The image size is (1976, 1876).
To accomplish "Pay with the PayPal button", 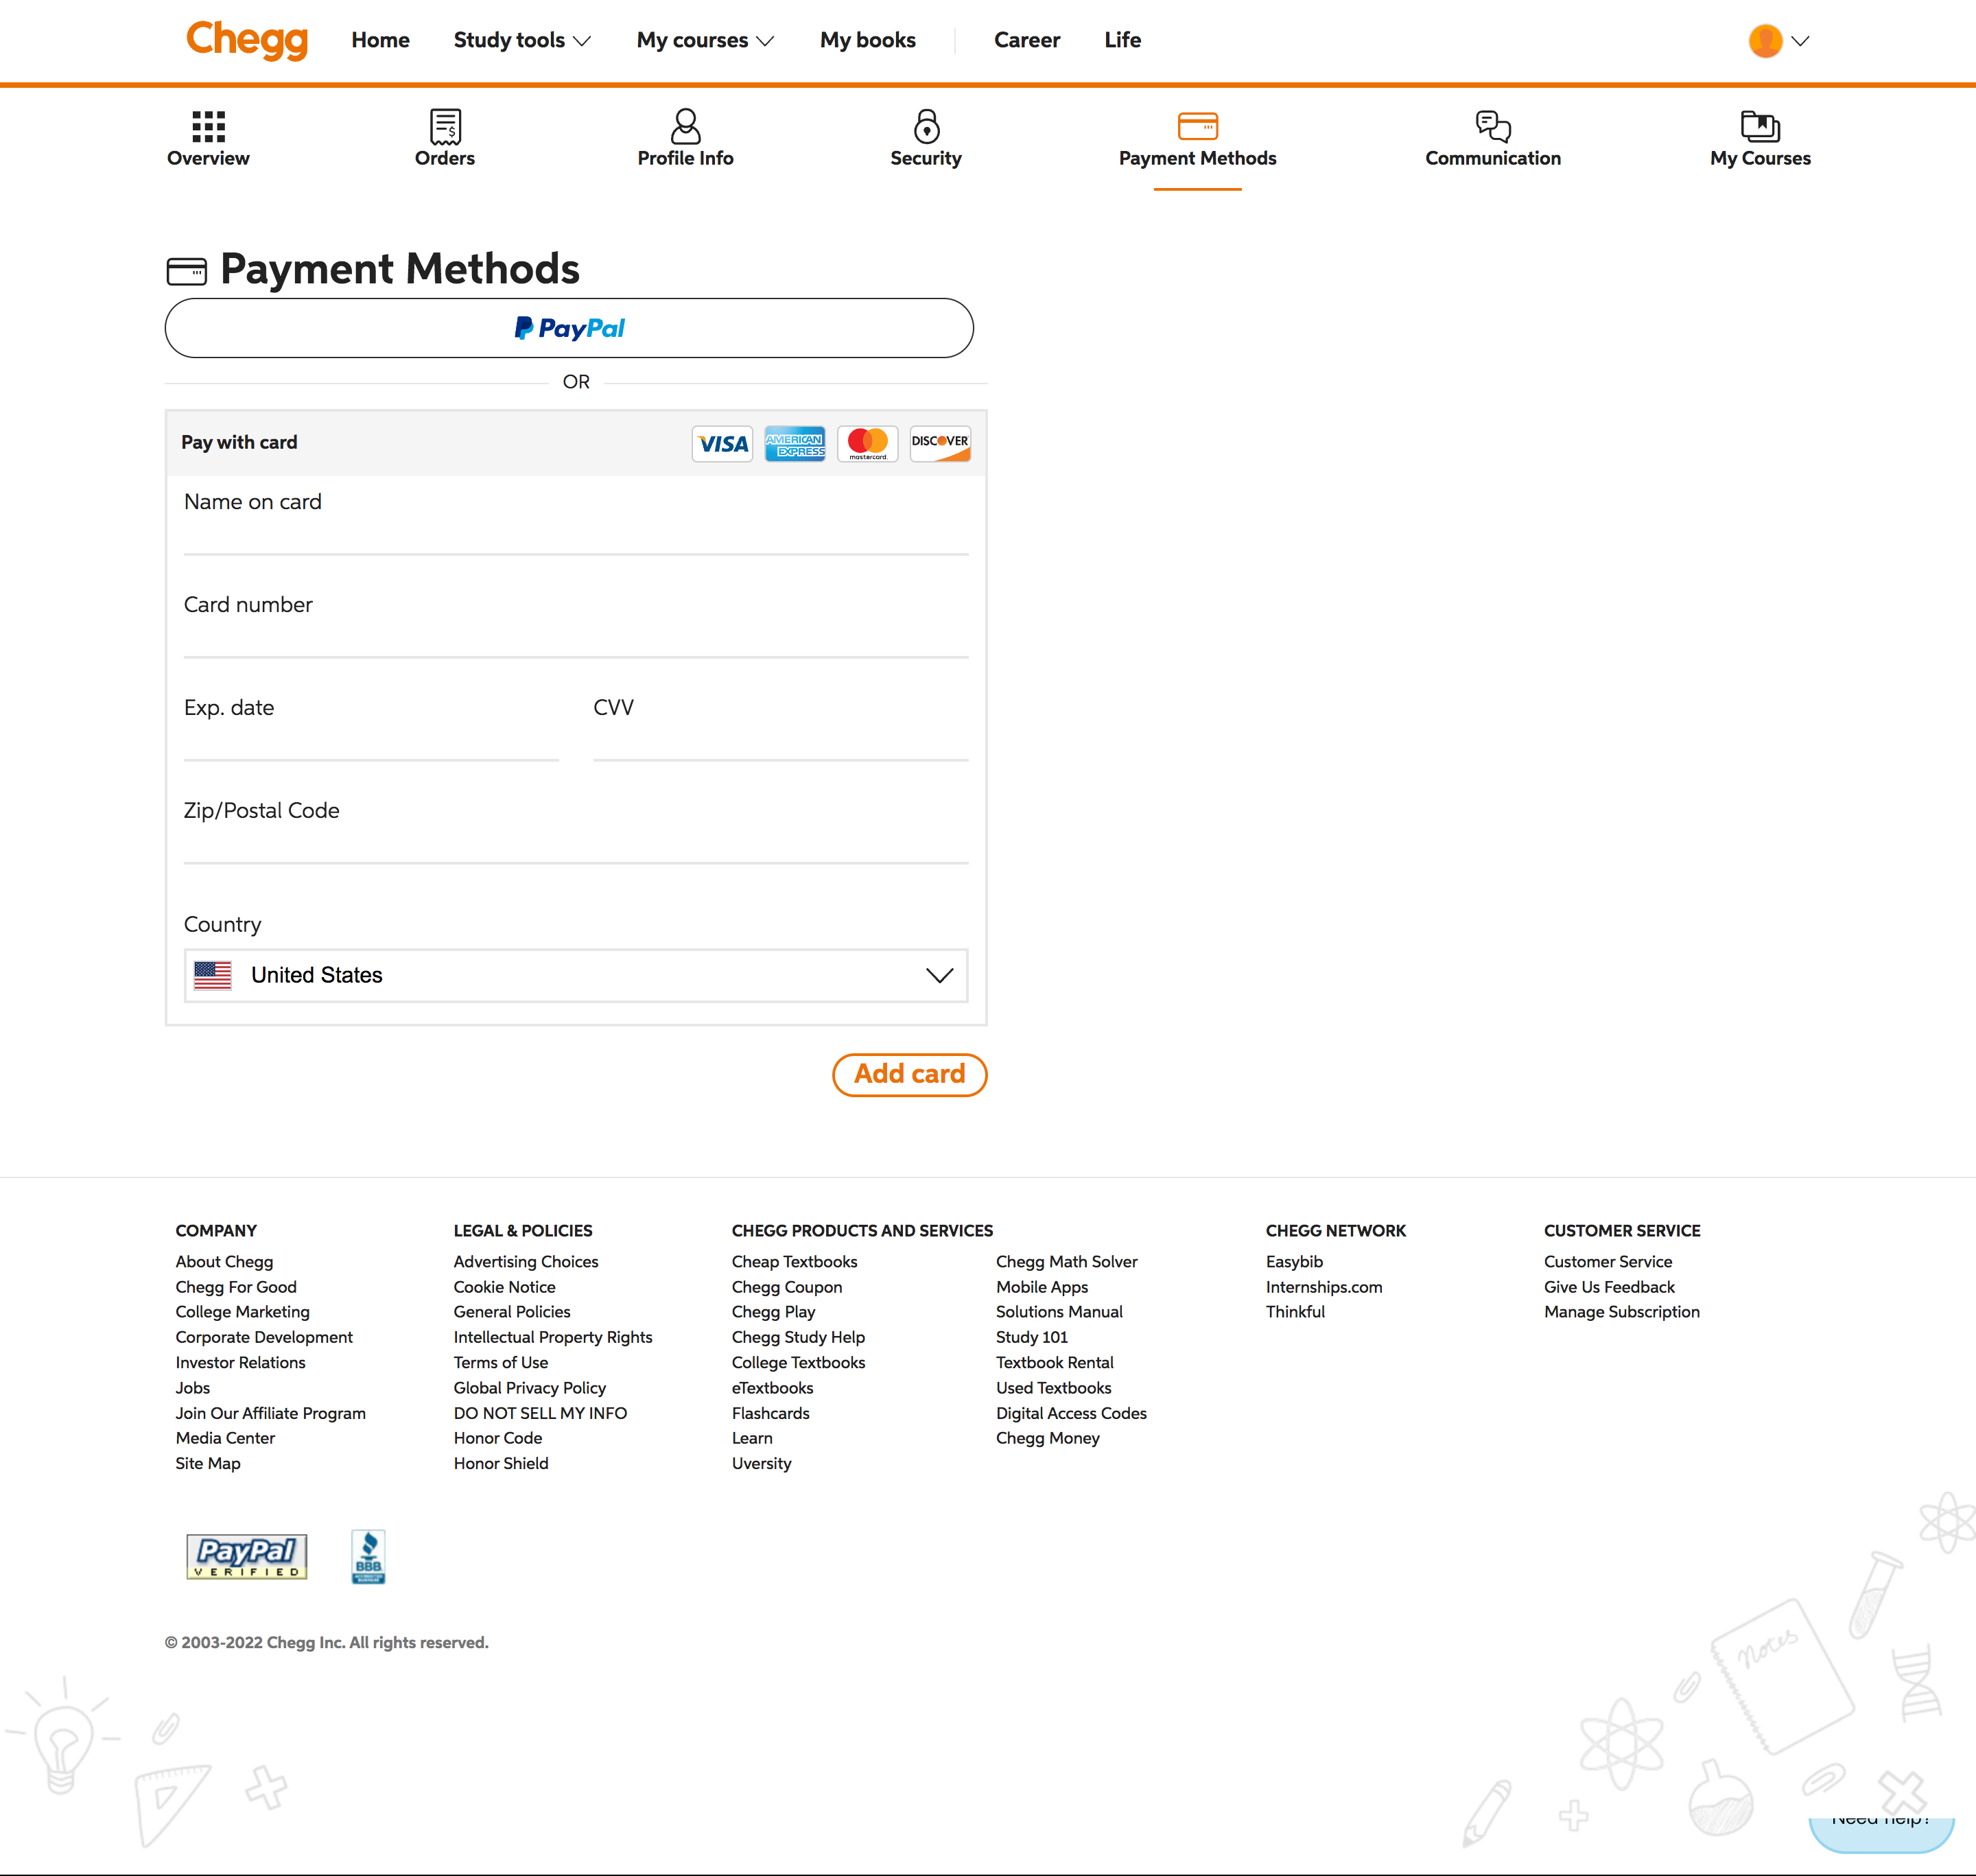I will tap(569, 328).
